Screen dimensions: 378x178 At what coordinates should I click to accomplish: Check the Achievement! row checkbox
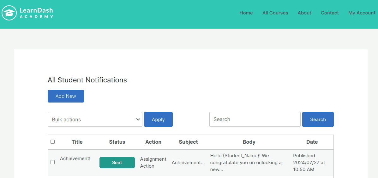point(53,162)
